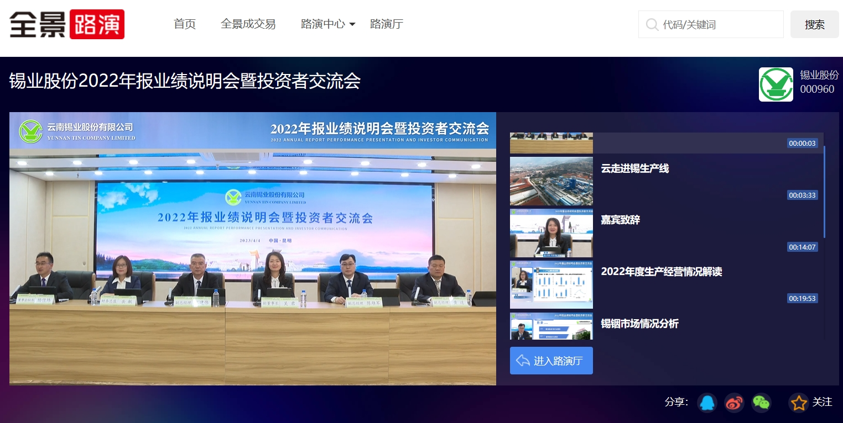The height and width of the screenshot is (423, 843).
Task: Share to WeChat icon
Action: pos(762,403)
